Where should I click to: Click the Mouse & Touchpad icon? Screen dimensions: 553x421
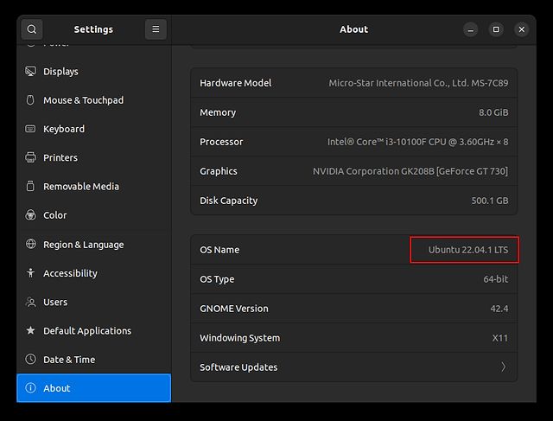[x=31, y=100]
